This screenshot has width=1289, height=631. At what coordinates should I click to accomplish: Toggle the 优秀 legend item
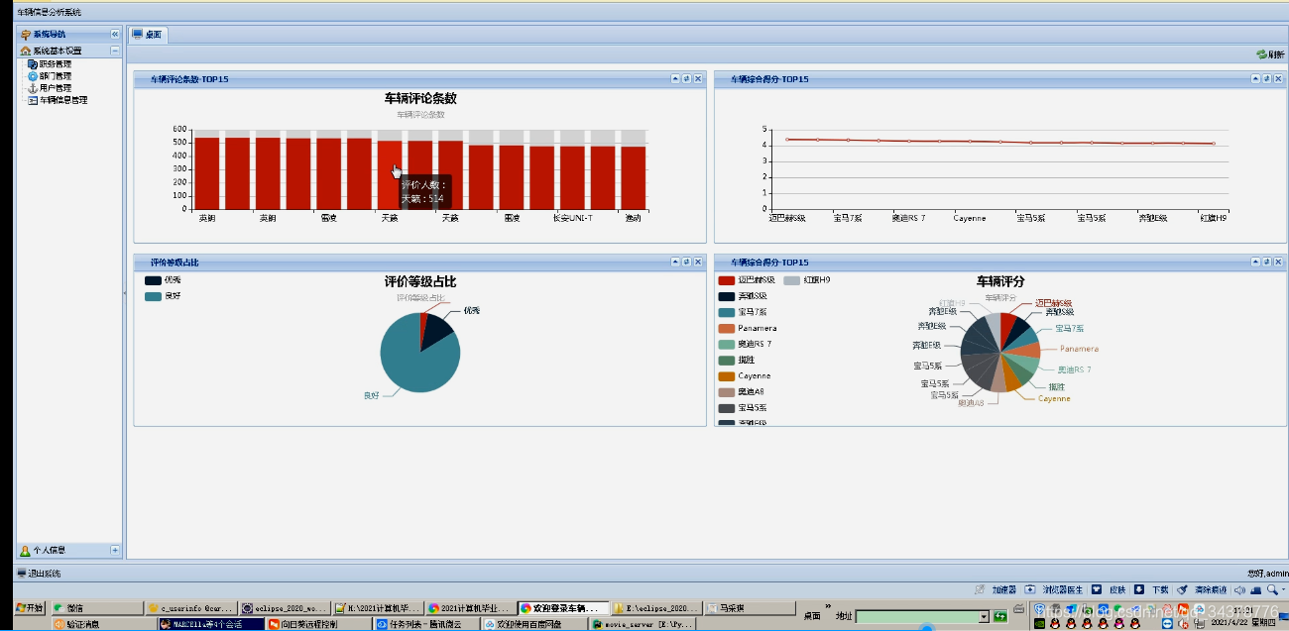tap(163, 280)
